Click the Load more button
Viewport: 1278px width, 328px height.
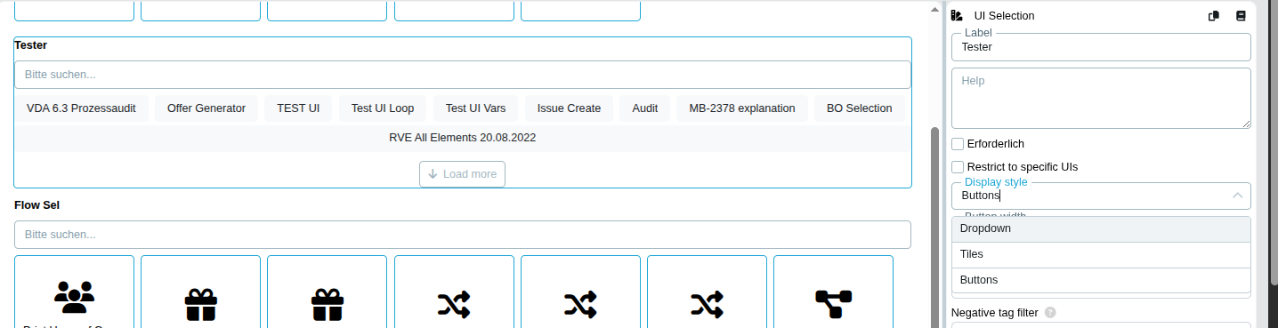pos(462,174)
